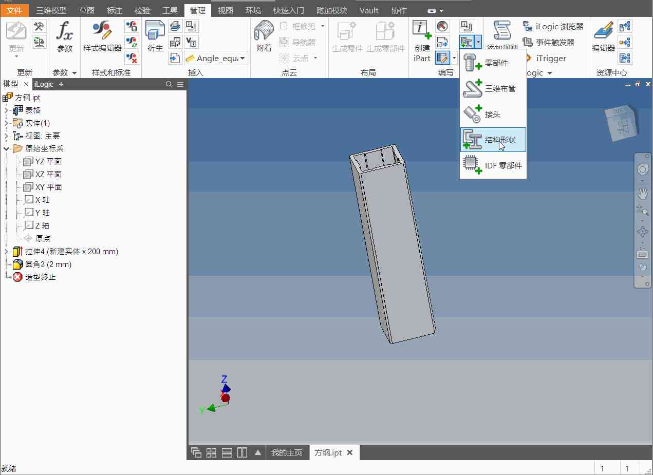
Task: Click the purge-style red X icon
Action: point(132,58)
